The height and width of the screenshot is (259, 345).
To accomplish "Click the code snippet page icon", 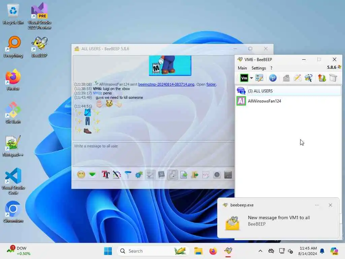I will (206, 175).
